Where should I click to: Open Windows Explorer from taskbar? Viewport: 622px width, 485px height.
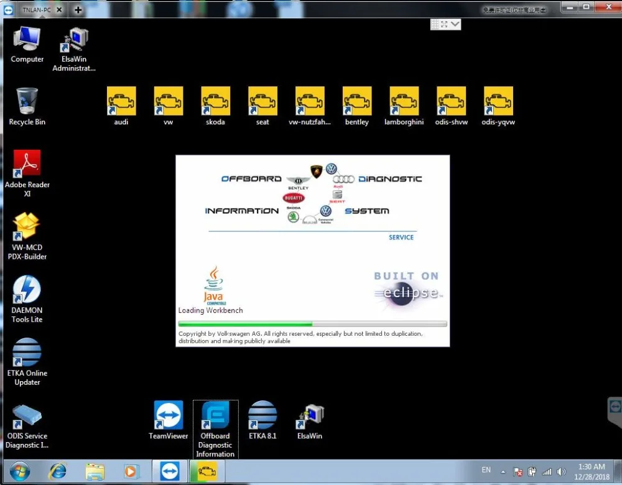pyautogui.click(x=95, y=472)
